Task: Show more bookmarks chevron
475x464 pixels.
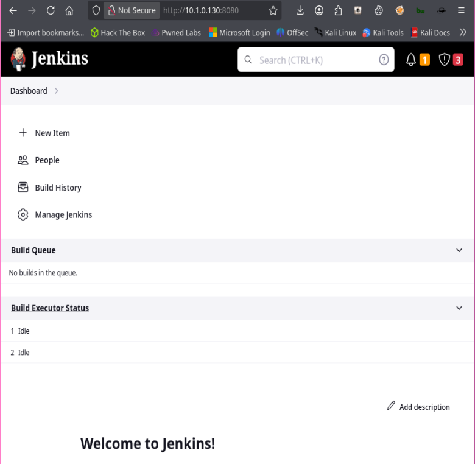Action: [463, 32]
